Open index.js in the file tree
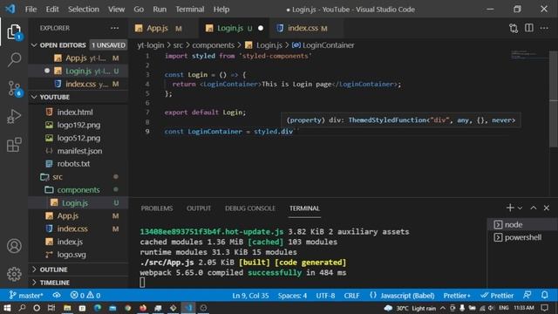558x314 pixels. click(x=78, y=242)
